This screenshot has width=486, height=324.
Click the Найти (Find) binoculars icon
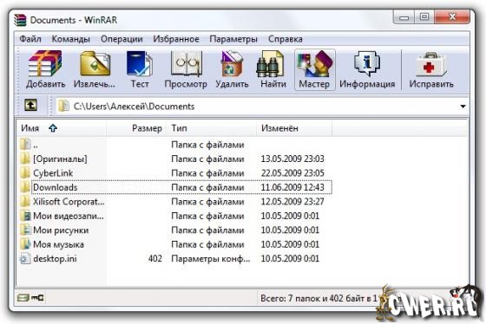[x=270, y=64]
